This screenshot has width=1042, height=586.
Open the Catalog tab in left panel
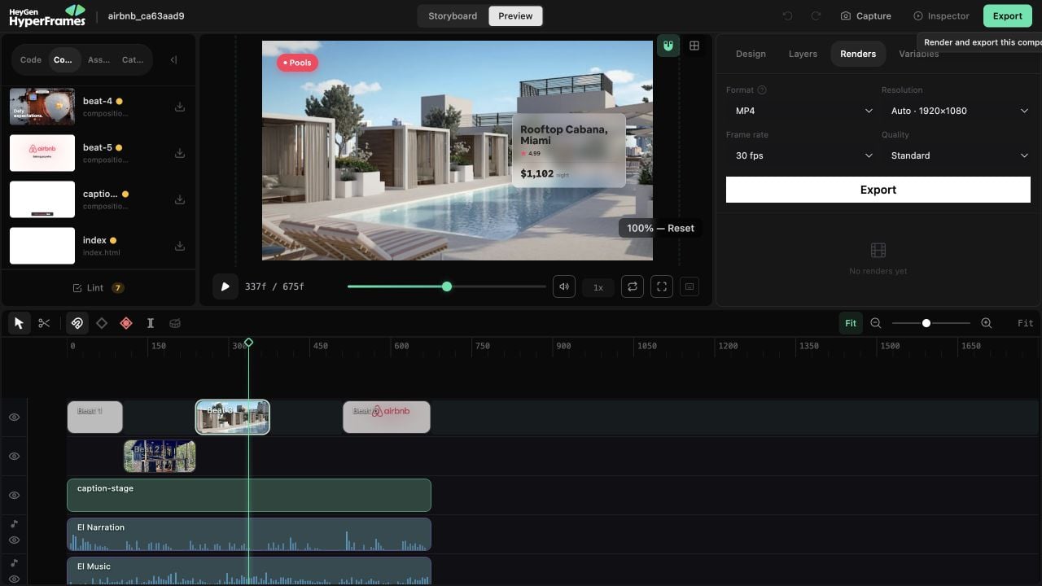(x=133, y=59)
